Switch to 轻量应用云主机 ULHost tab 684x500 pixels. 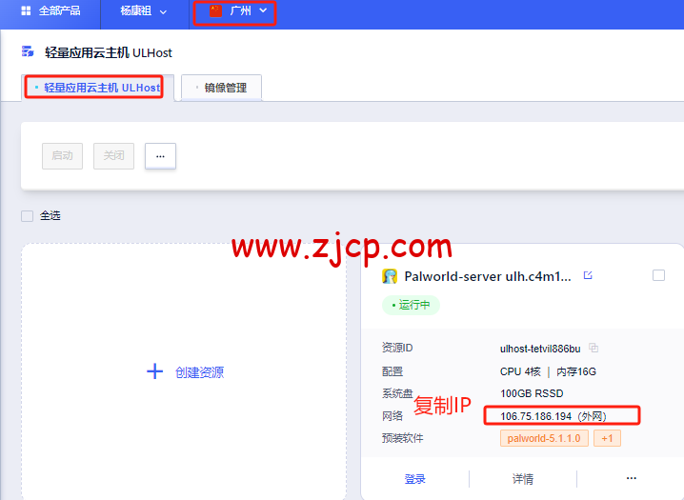98,88
